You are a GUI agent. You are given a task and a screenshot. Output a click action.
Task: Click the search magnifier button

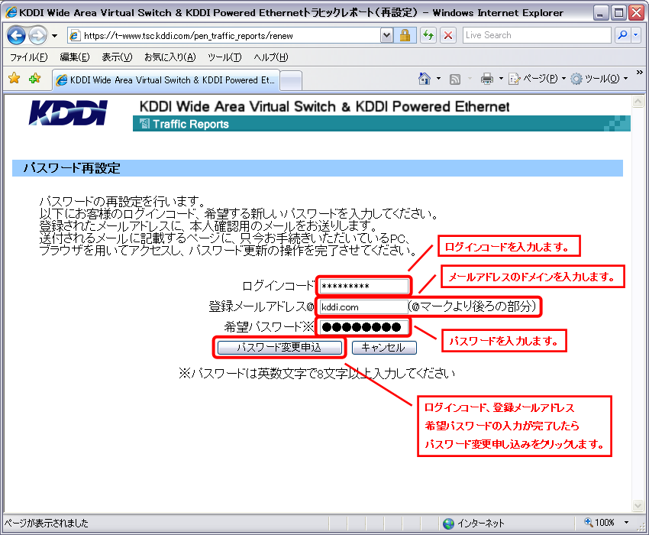pyautogui.click(x=622, y=36)
